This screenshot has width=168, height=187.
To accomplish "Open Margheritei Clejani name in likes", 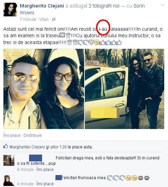I will point(27,147).
